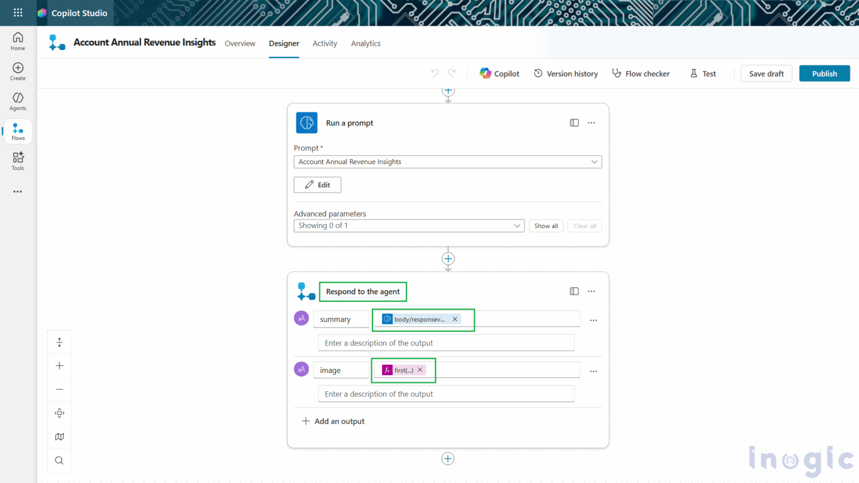This screenshot has width=859, height=483.
Task: Edit the Account Annual Revenue Insights prompt
Action: pos(317,184)
